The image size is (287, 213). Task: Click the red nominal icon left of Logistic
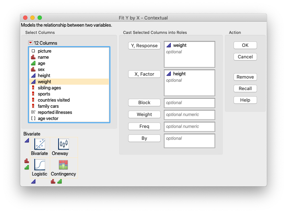[x=27, y=161]
